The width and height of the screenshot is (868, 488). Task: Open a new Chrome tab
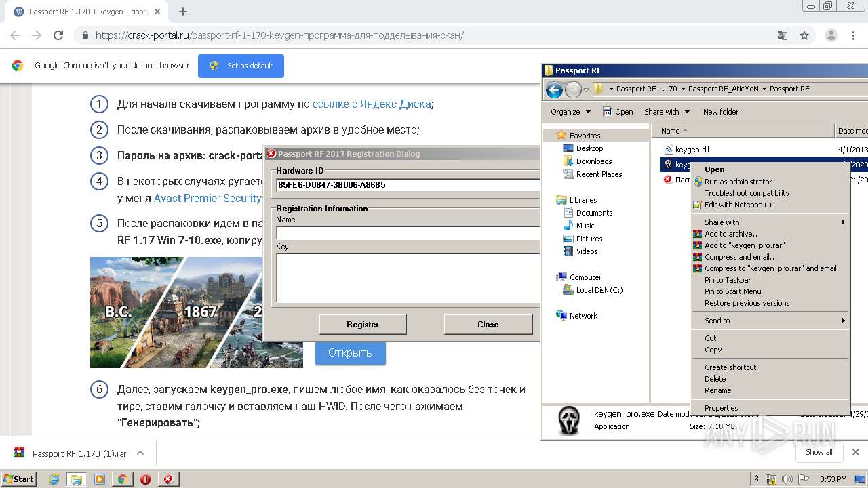(x=182, y=12)
